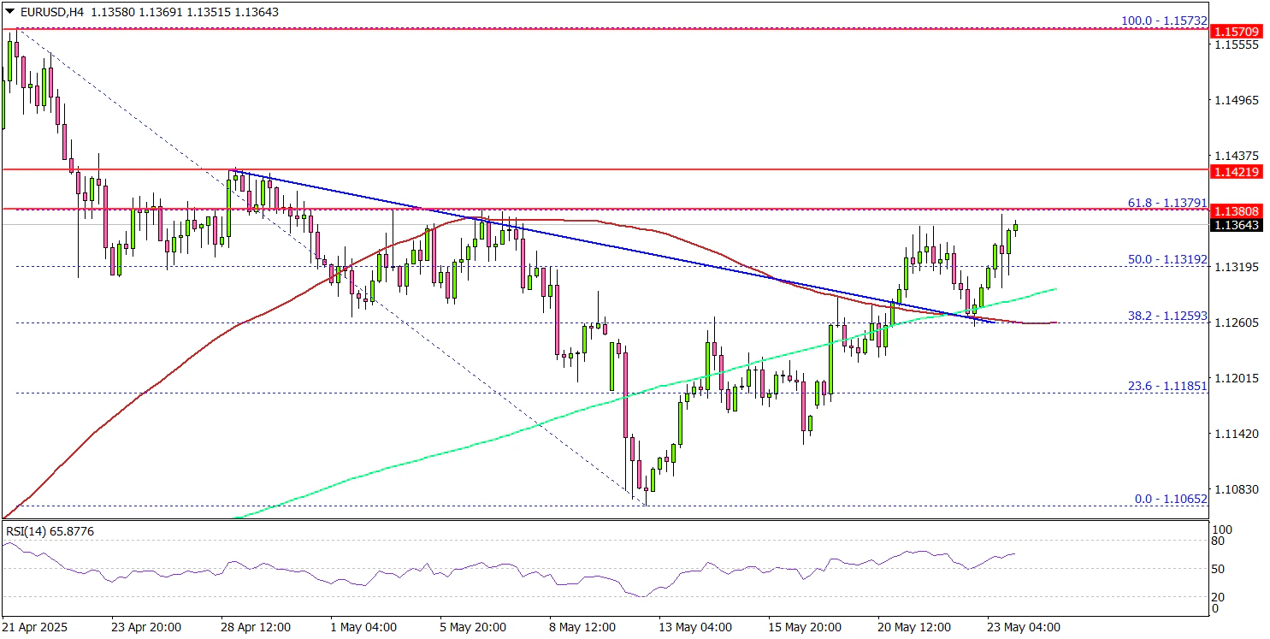Click the 38.2 - 1.12593 Fibonacci label

pos(1167,315)
